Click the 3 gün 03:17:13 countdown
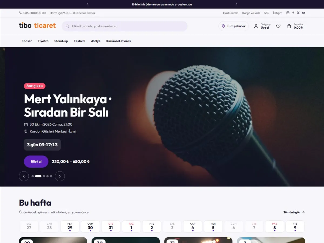The width and height of the screenshot is (324, 243). tap(42, 145)
